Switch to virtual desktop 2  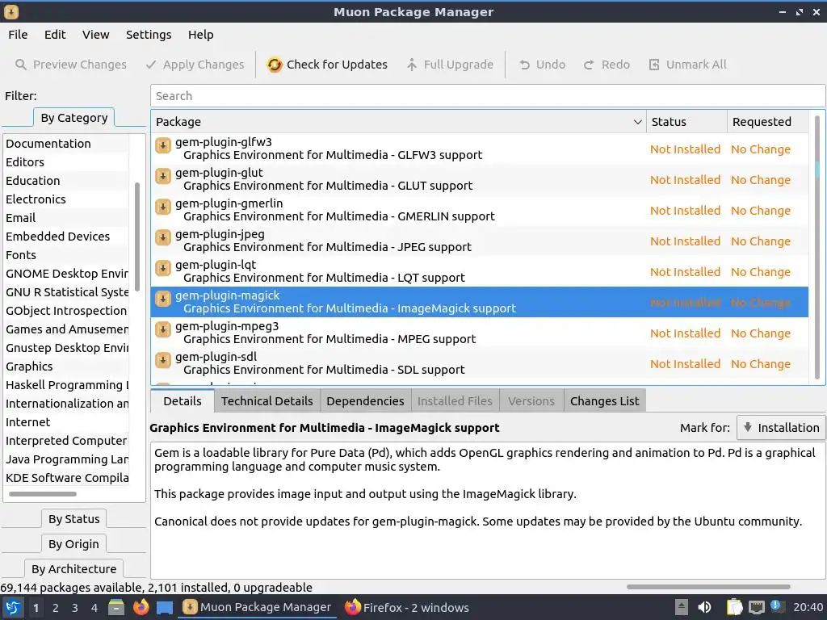pyautogui.click(x=56, y=608)
